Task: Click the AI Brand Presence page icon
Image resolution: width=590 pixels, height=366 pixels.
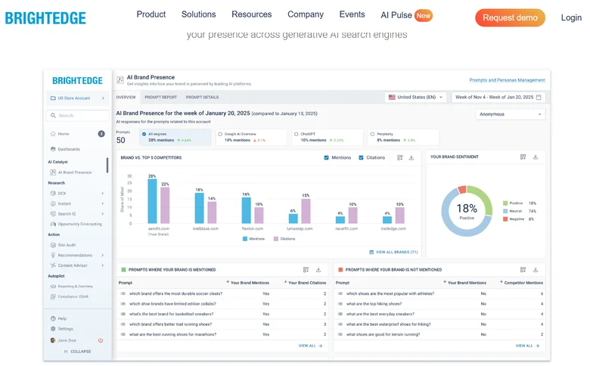Action: 120,80
